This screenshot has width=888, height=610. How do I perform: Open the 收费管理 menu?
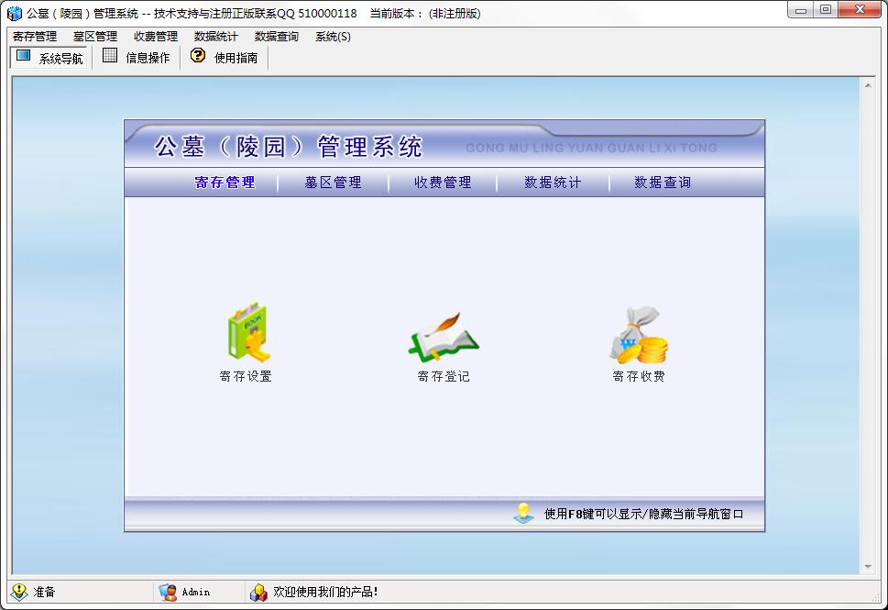156,37
